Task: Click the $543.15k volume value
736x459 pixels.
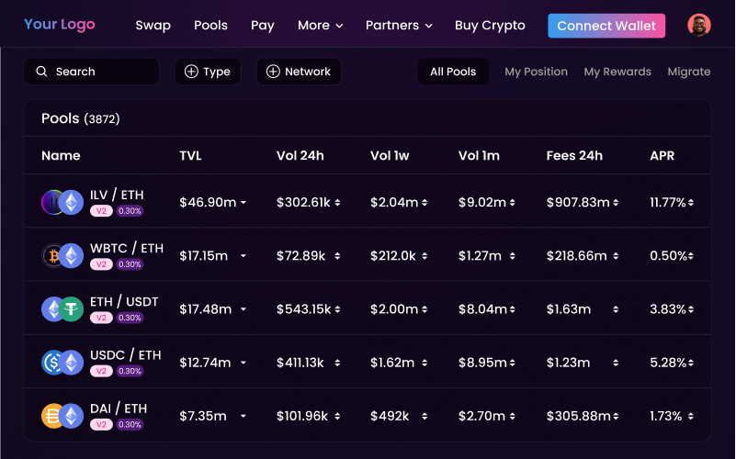Action: pyautogui.click(x=304, y=309)
